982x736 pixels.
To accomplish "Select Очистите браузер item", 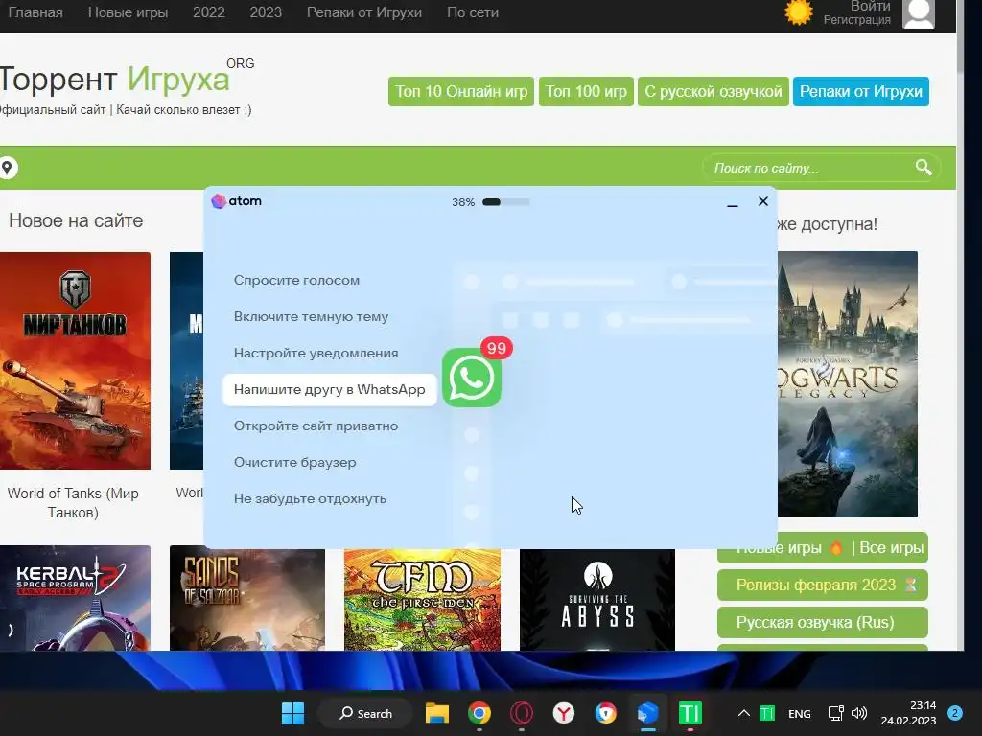I will tap(295, 463).
